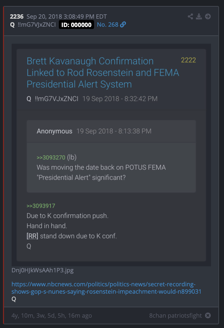Click the [RR] abbreviation text
224x328 pixels.
click(32, 236)
